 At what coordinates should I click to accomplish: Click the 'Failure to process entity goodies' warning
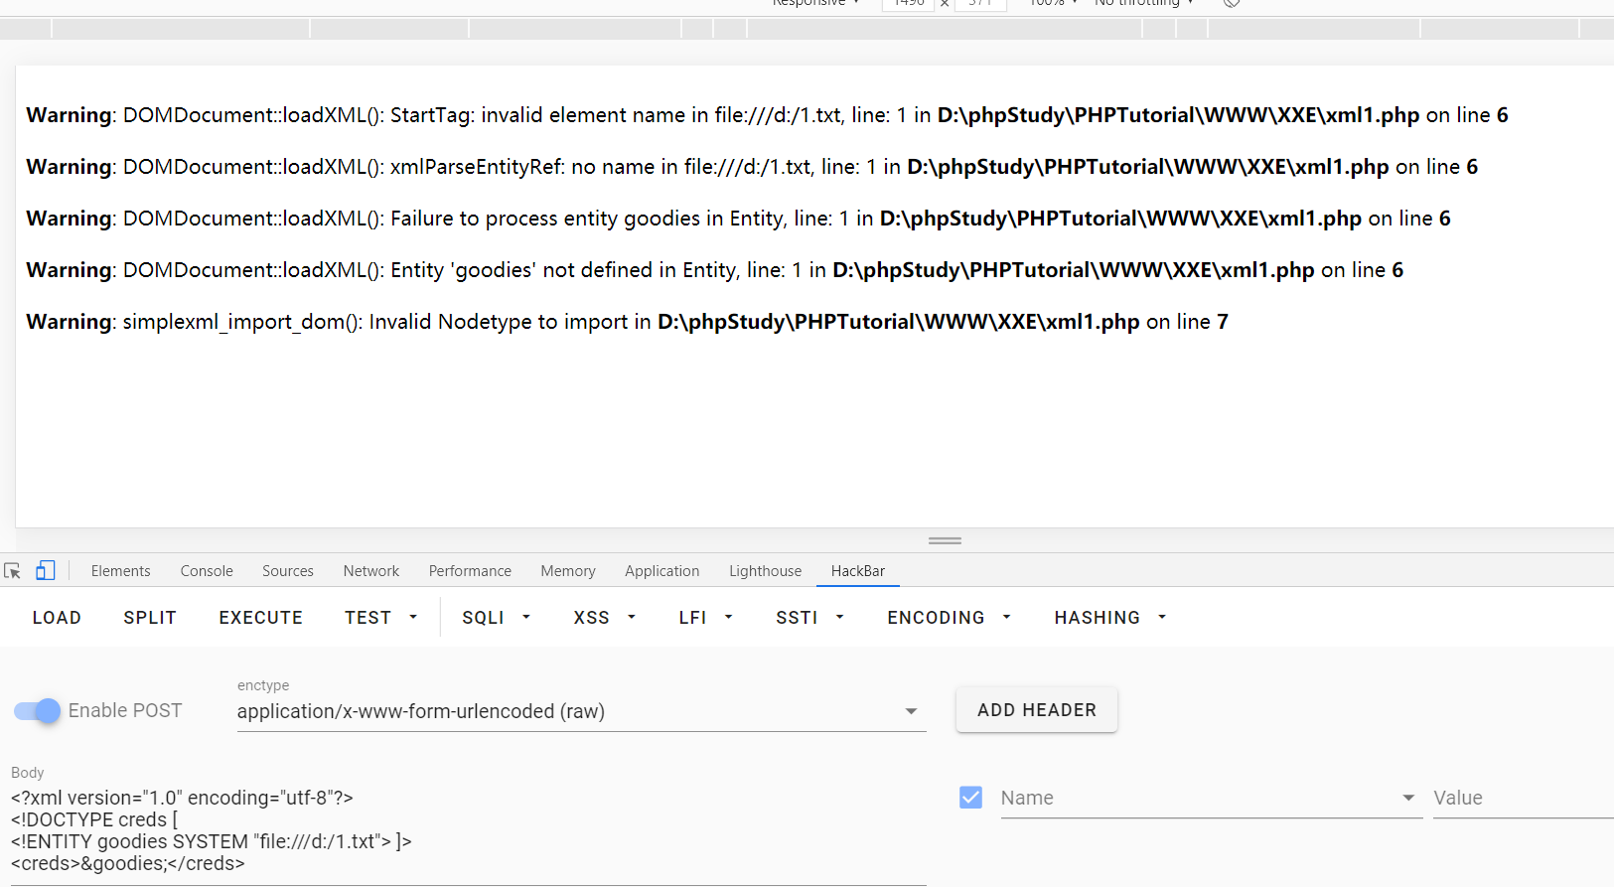pyautogui.click(x=738, y=219)
